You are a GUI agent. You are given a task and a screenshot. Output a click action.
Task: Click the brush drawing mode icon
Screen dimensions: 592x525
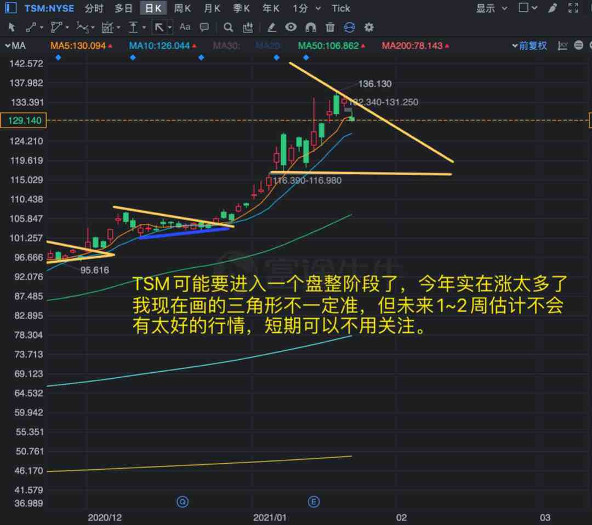(553, 8)
